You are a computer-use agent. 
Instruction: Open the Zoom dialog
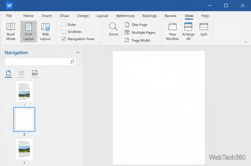pyautogui.click(x=113, y=29)
